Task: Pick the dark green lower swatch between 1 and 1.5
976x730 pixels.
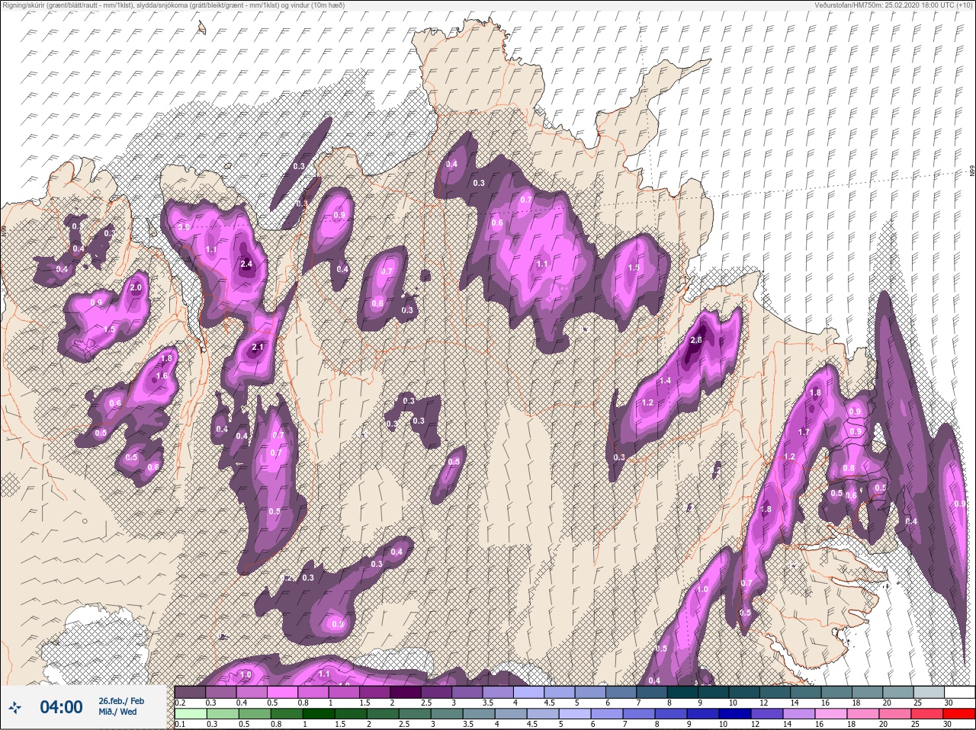Action: tap(318, 715)
